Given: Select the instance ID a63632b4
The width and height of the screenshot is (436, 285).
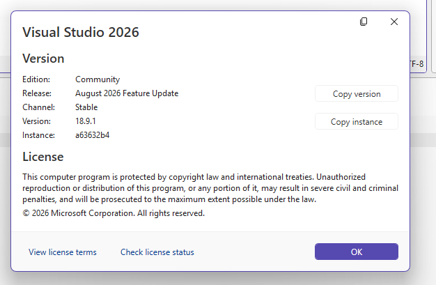Looking at the screenshot, I should [93, 135].
